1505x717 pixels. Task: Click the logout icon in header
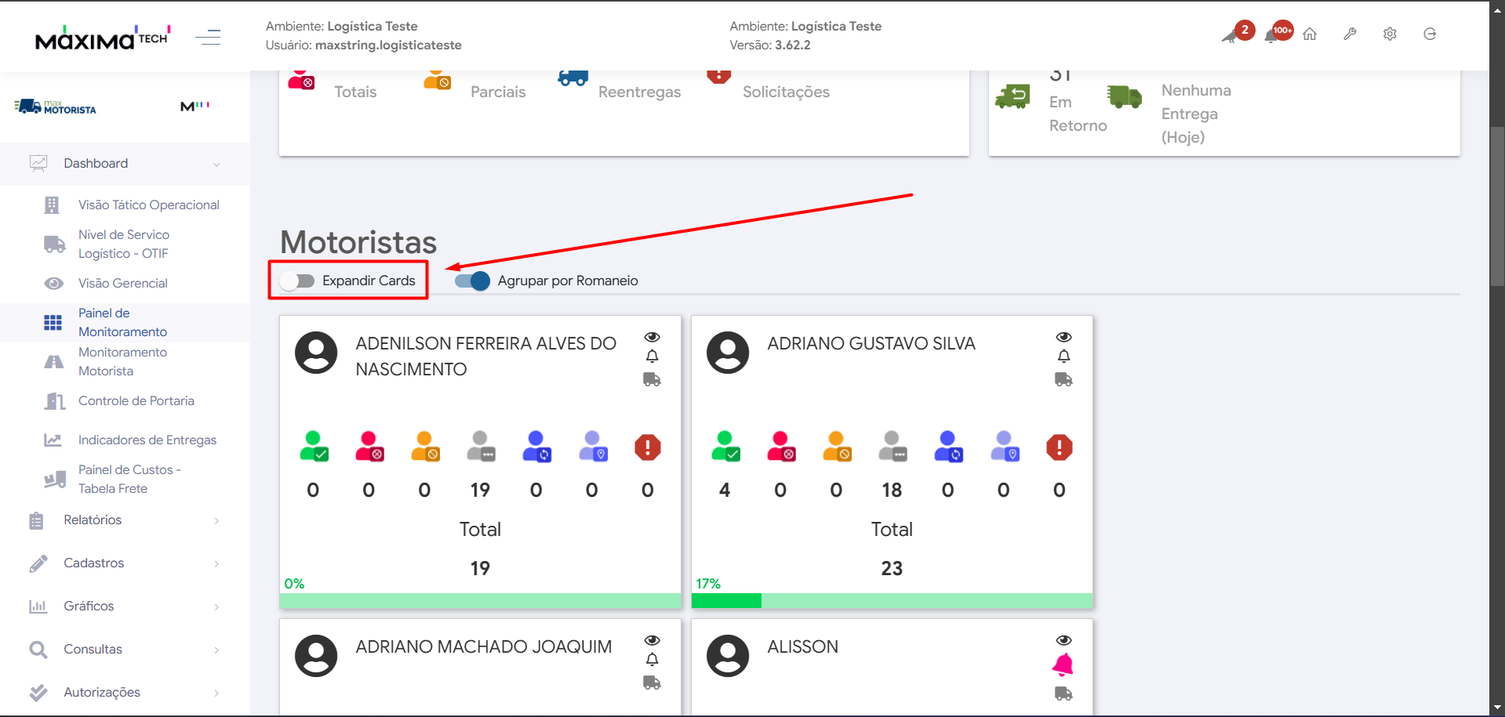pos(1430,34)
